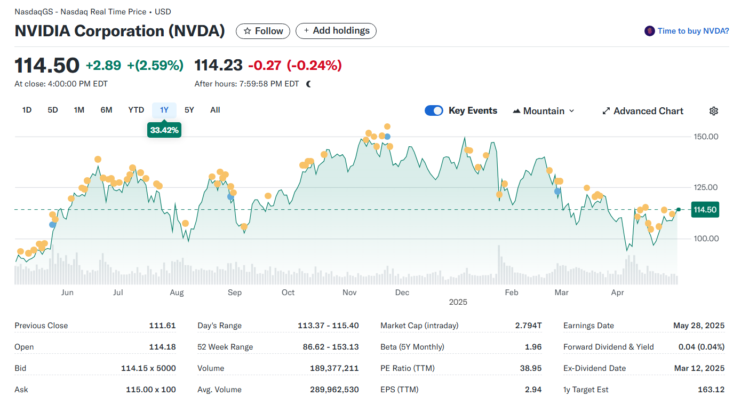Click the after-hours moon icon

tap(308, 84)
